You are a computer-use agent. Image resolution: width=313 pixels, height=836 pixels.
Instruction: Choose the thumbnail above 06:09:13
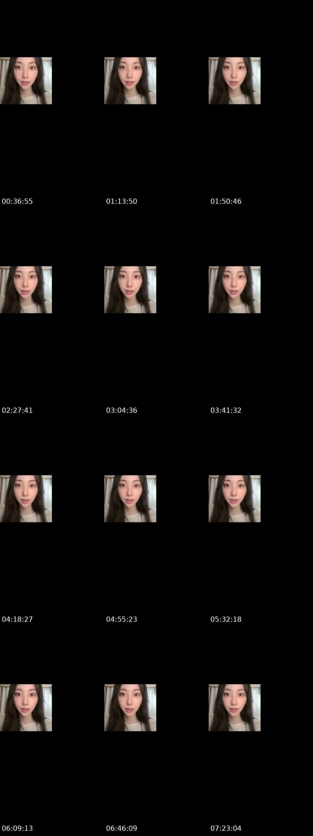pyautogui.click(x=26, y=708)
